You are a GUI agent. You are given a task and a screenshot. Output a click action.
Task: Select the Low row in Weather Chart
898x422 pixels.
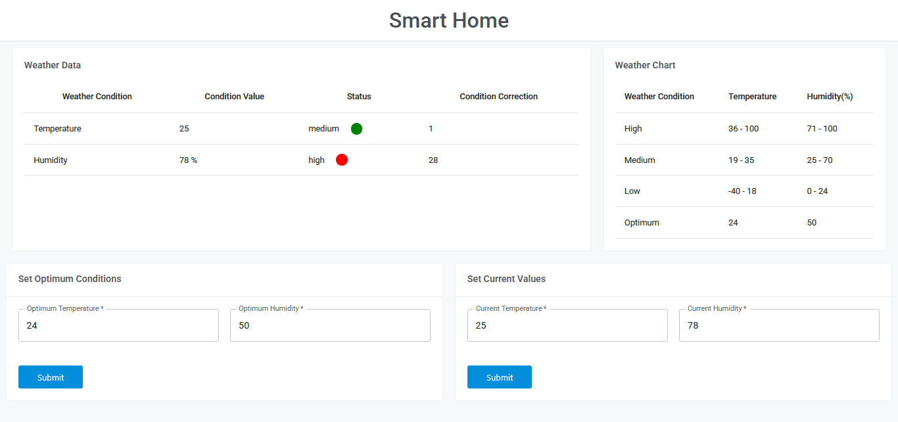point(632,191)
